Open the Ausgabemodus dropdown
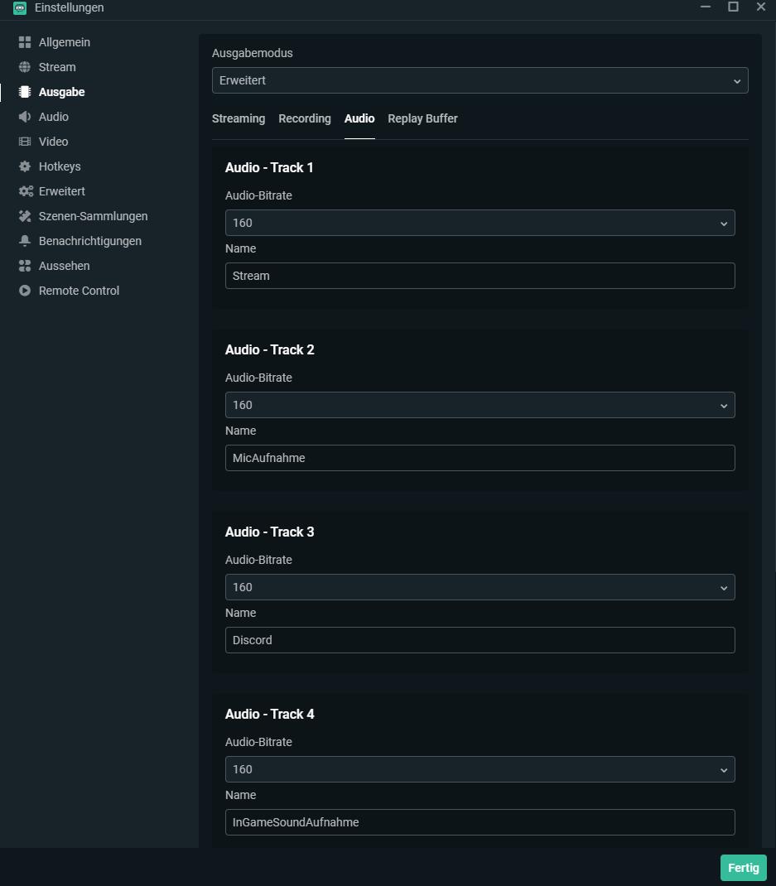 pyautogui.click(x=480, y=80)
